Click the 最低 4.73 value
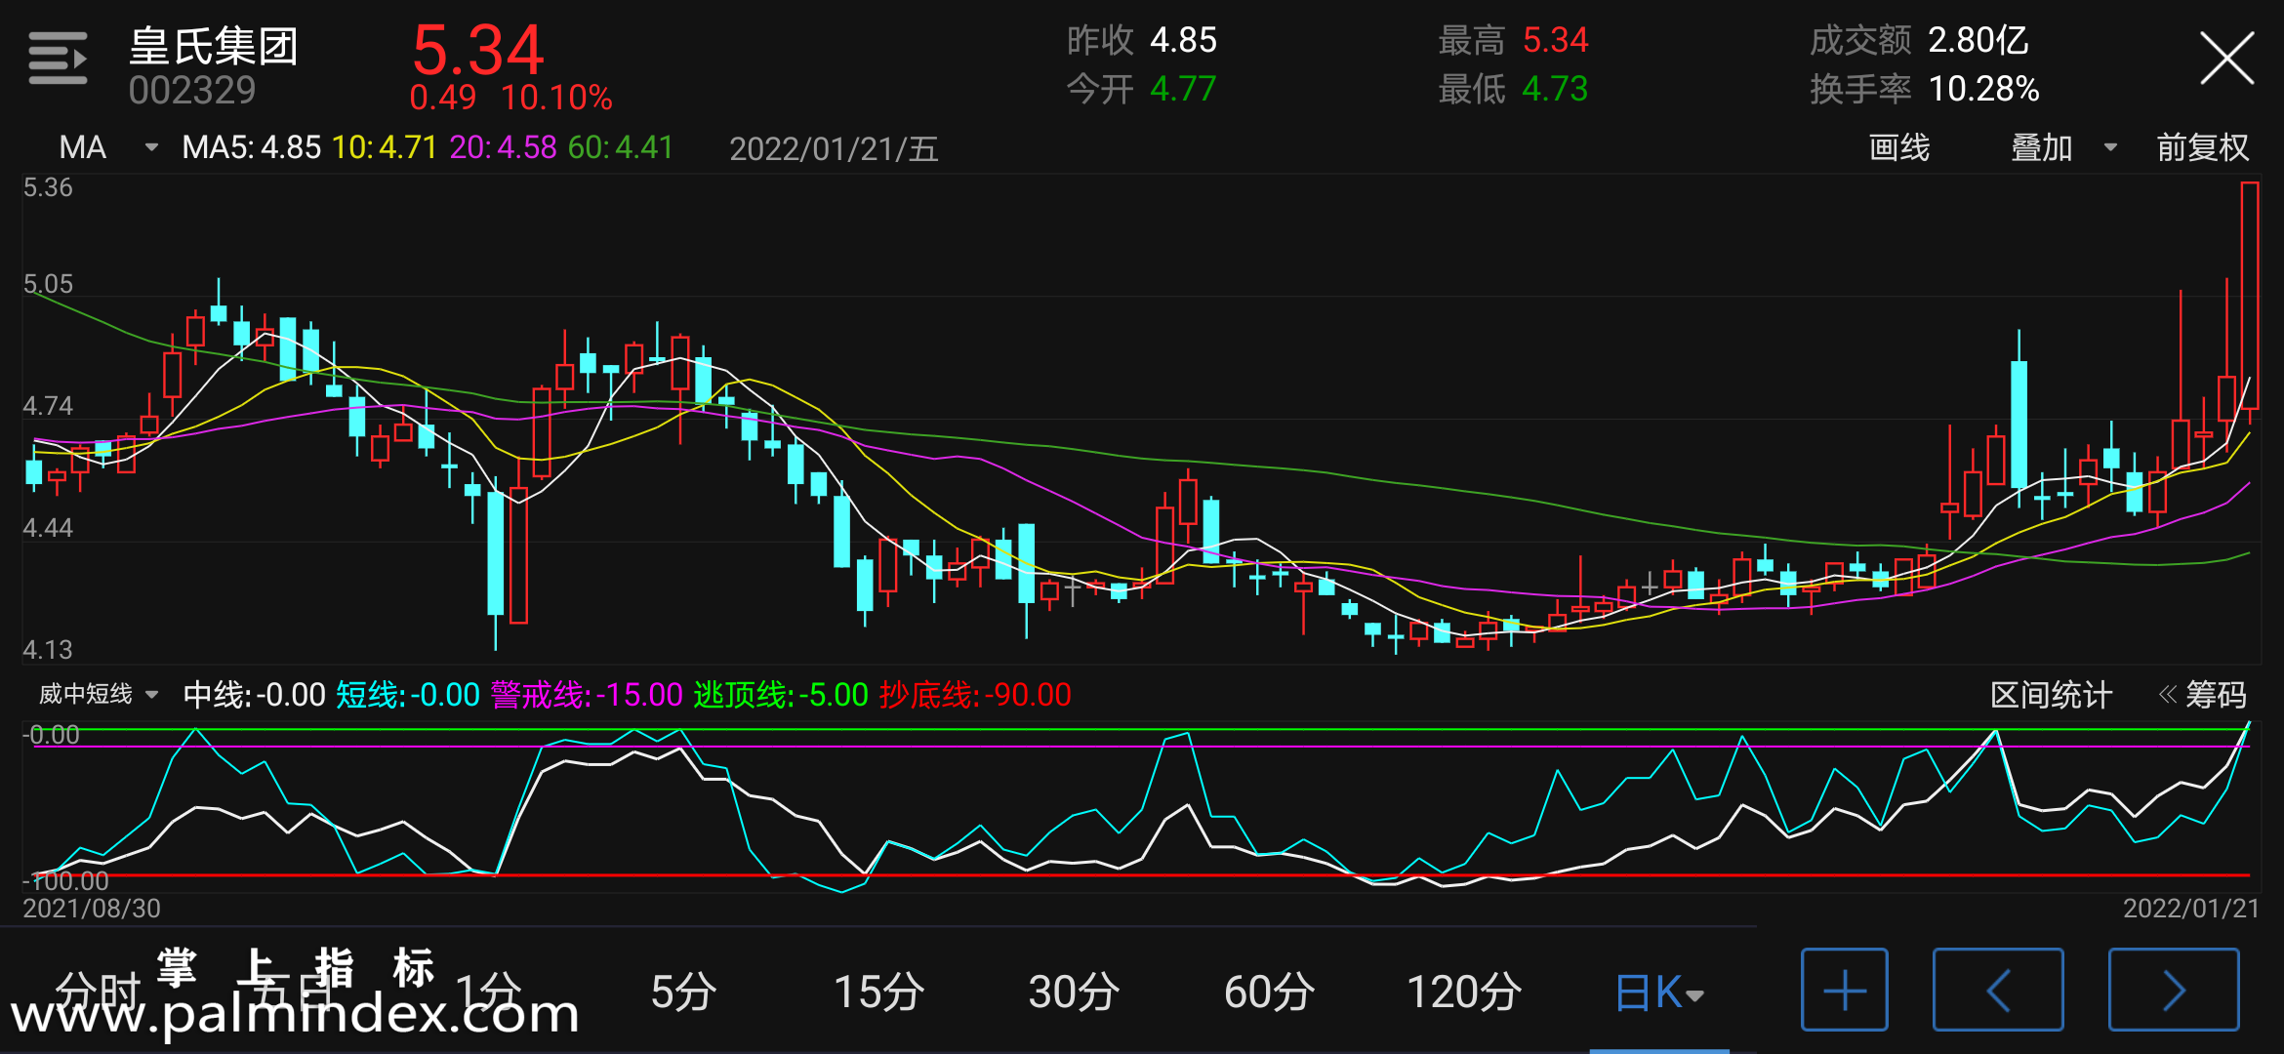 pos(1555,89)
